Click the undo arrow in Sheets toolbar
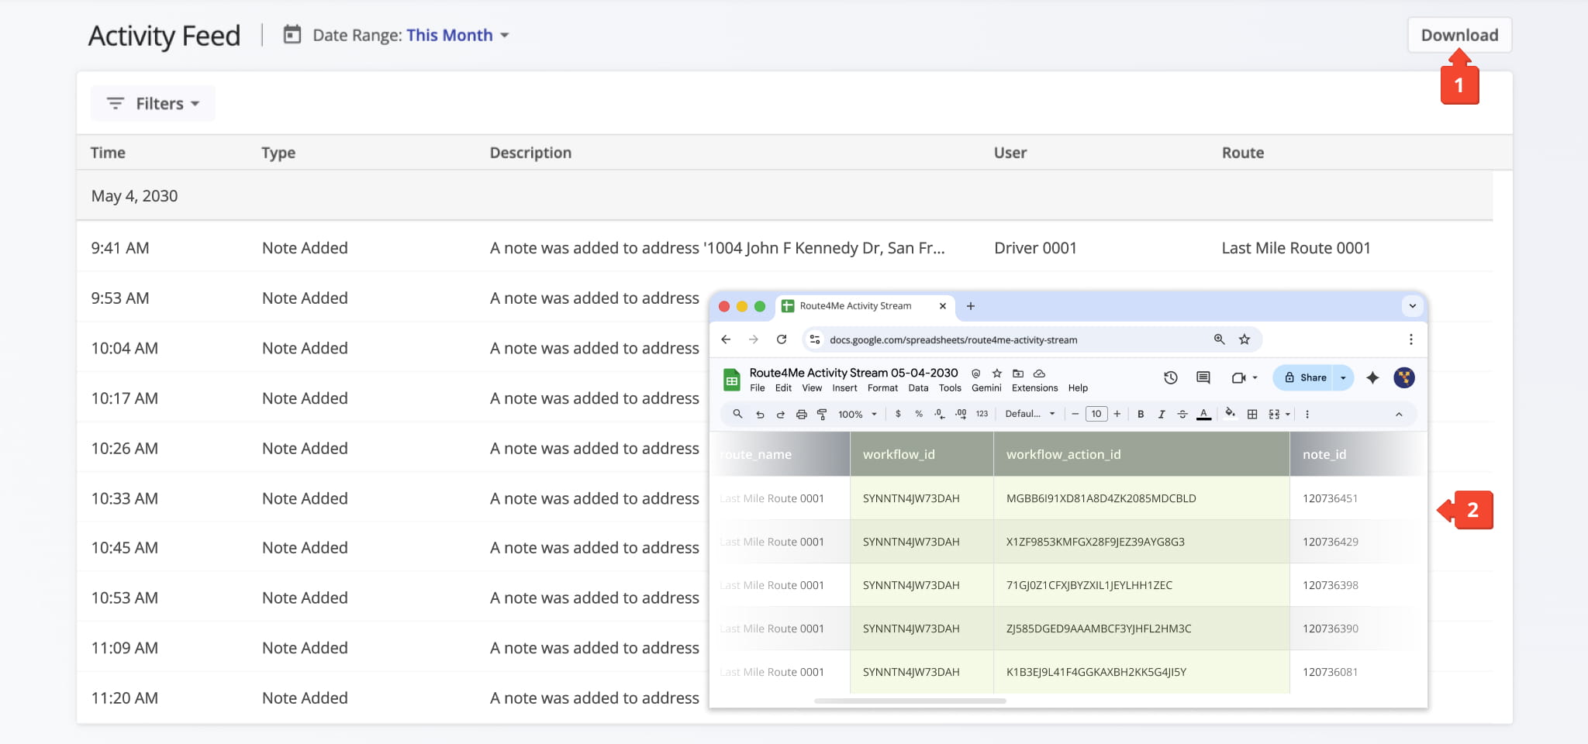Image resolution: width=1588 pixels, height=744 pixels. click(x=760, y=414)
